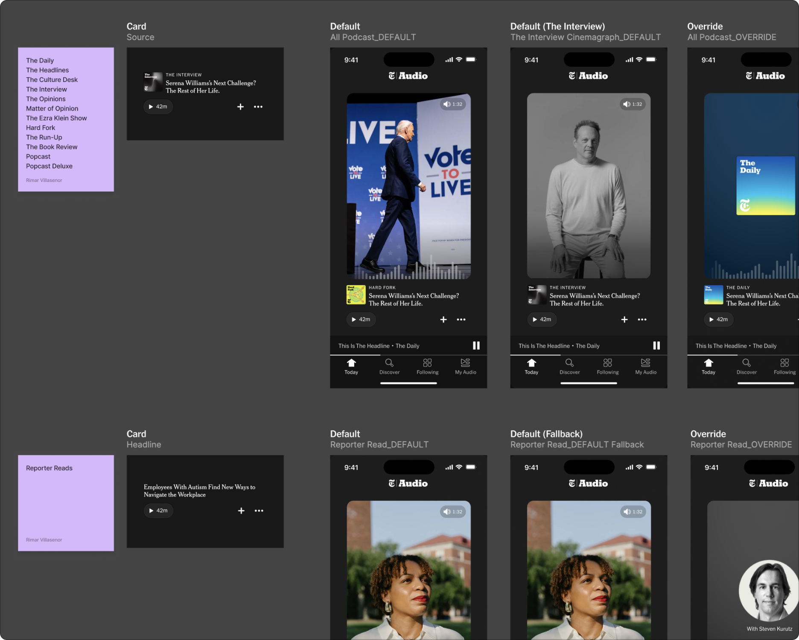Select 'Matter of Opinion' in purple note
This screenshot has width=799, height=640.
52,109
